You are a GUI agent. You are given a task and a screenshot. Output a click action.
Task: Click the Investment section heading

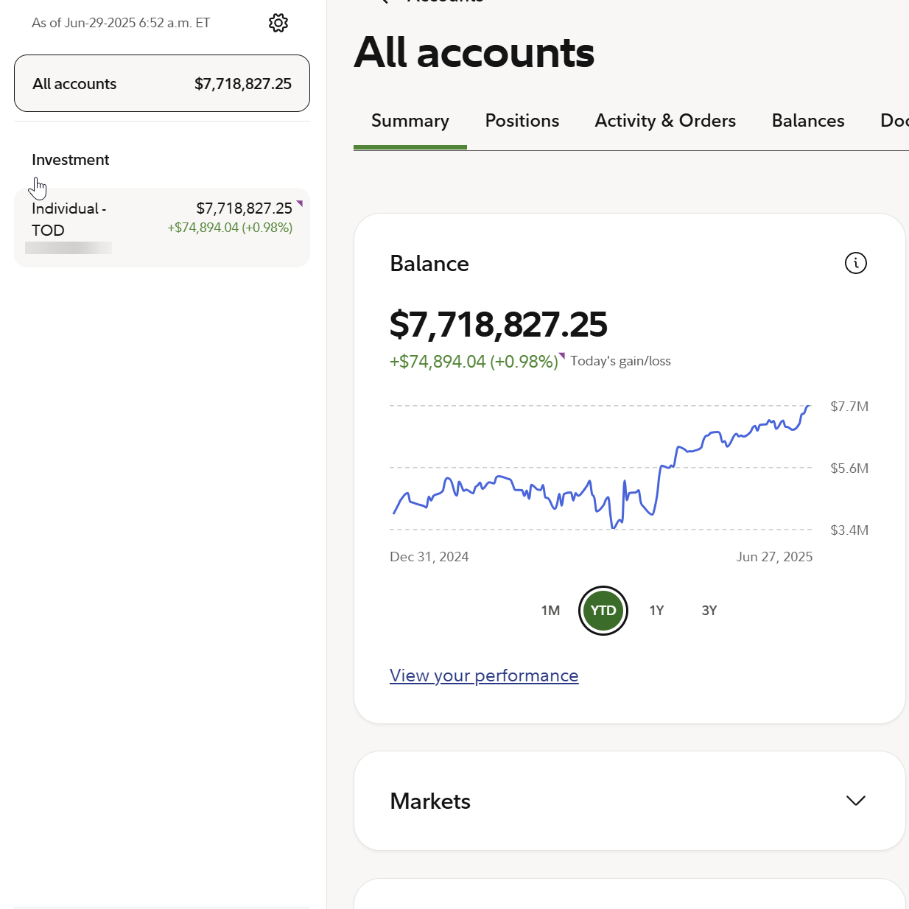(71, 160)
